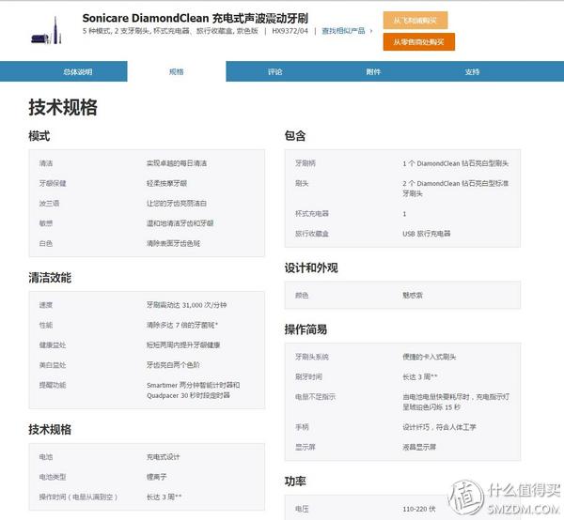Click the 魅惑紫 color value
The image size is (564, 520).
413,295
